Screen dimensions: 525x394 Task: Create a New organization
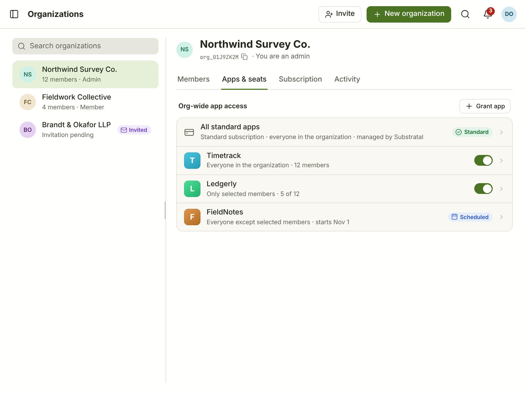point(409,14)
